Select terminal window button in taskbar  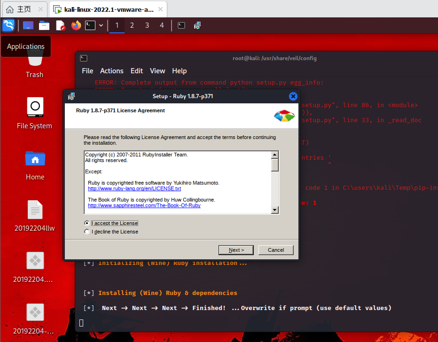[181, 25]
